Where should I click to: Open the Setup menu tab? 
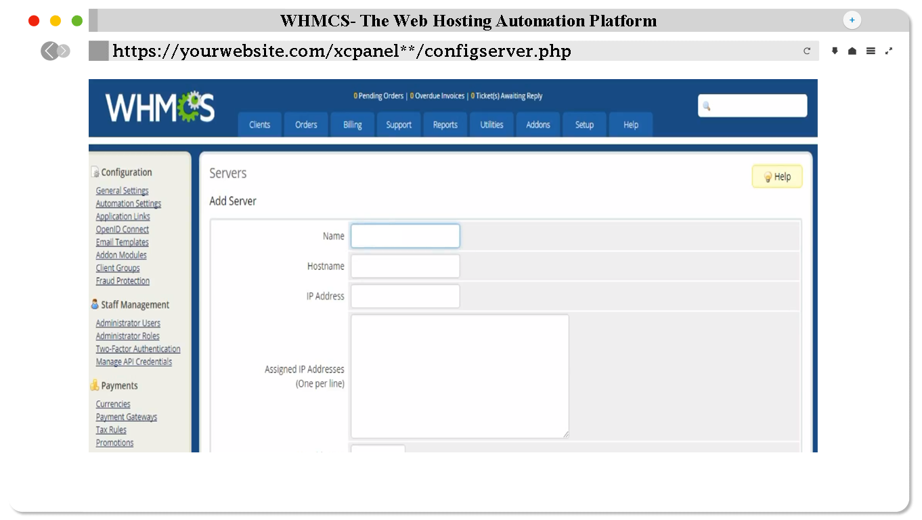point(584,124)
